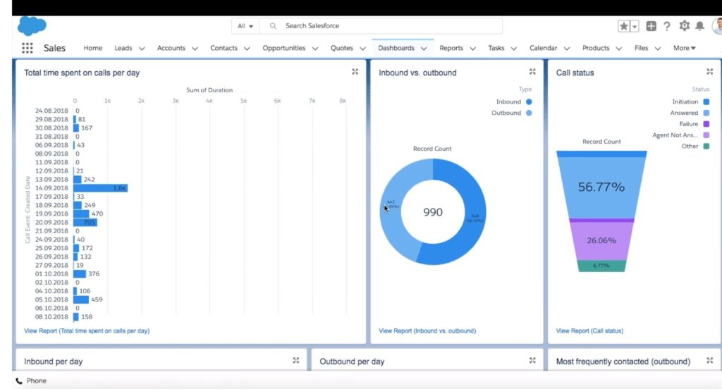Open the Favorites star icon

[x=624, y=26]
